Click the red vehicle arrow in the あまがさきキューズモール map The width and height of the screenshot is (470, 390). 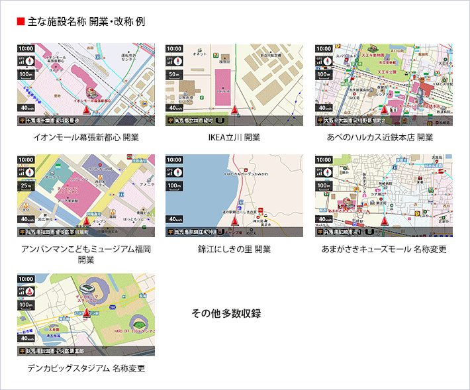pos(384,221)
